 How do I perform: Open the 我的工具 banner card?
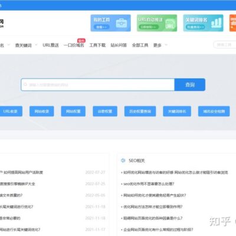click(x=110, y=23)
